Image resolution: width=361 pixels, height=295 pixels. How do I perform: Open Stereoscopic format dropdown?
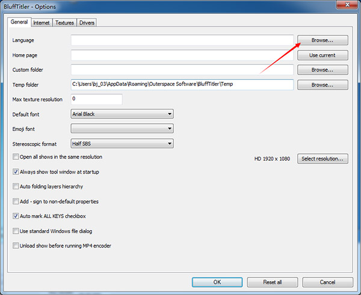[170, 144]
